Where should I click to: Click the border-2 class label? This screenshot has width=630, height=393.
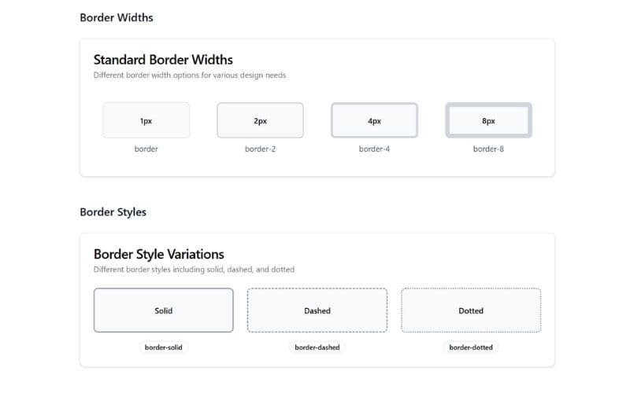pos(260,149)
